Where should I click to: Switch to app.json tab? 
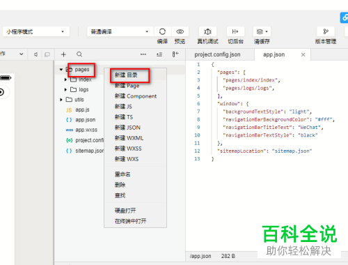274,54
